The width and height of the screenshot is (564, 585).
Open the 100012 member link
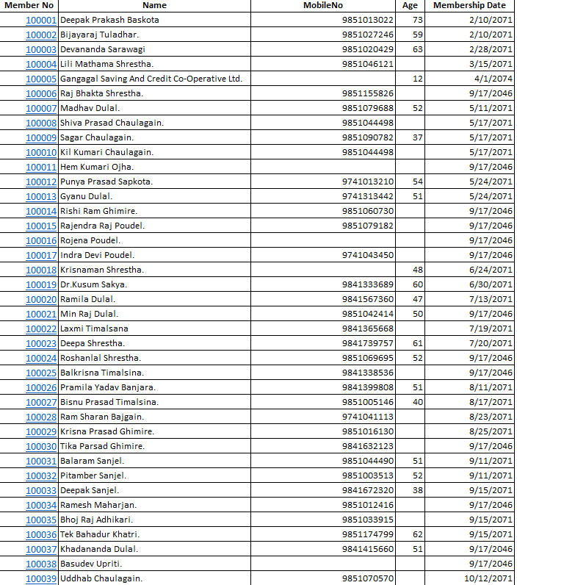coord(41,182)
